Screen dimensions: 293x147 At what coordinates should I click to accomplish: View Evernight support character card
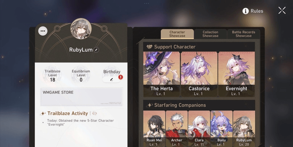pos(236,74)
